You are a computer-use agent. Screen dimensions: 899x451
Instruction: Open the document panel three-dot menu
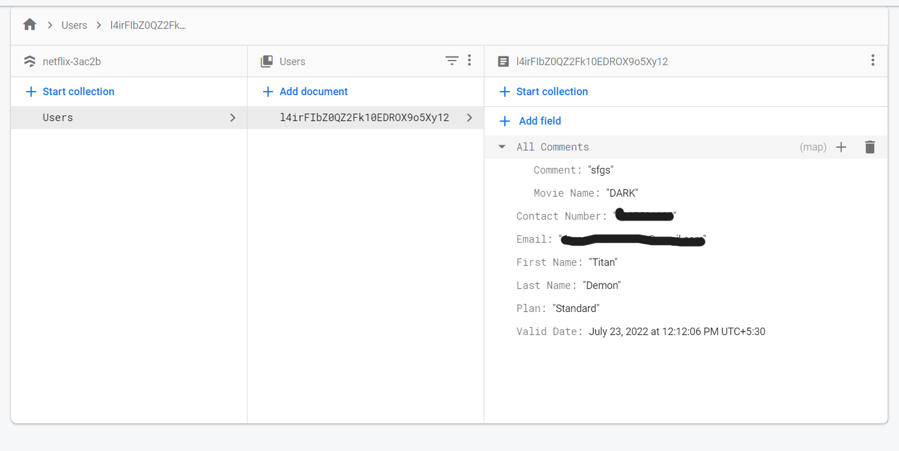pos(872,60)
